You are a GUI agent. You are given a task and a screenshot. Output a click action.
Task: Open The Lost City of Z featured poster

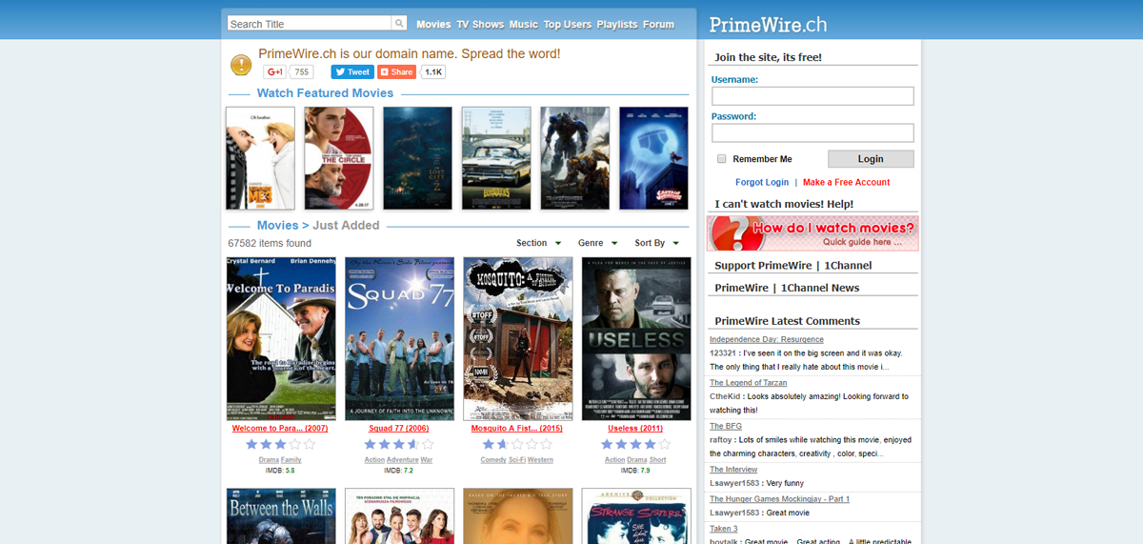418,158
